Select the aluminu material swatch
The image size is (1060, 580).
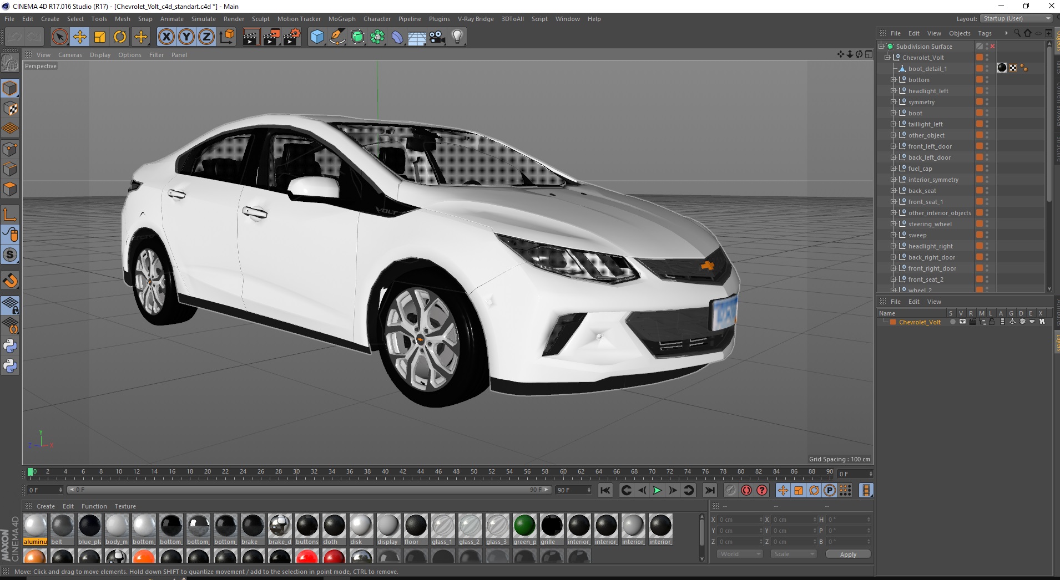35,530
